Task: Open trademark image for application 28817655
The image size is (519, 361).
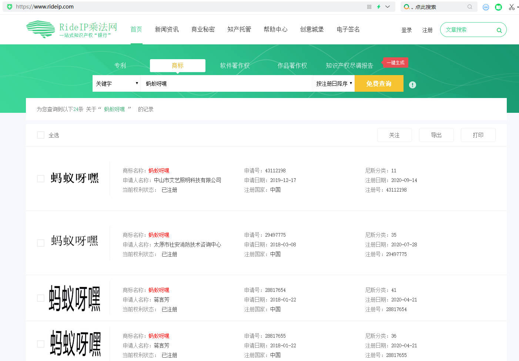Action: click(76, 344)
